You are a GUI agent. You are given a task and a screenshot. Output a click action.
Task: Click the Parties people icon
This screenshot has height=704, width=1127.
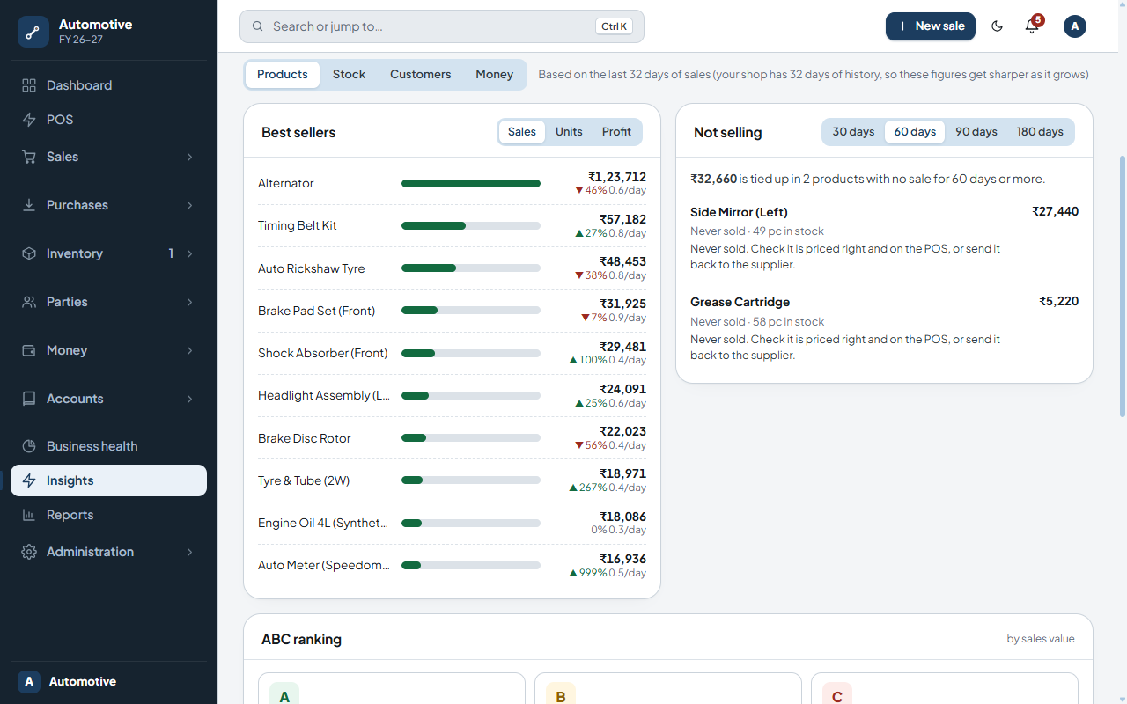click(29, 302)
